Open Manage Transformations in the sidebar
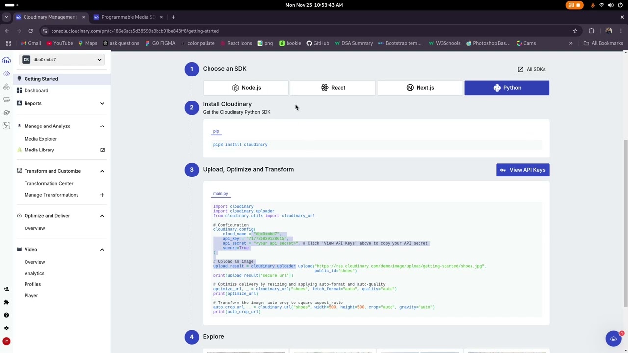Viewport: 628px width, 353px height. point(52,195)
